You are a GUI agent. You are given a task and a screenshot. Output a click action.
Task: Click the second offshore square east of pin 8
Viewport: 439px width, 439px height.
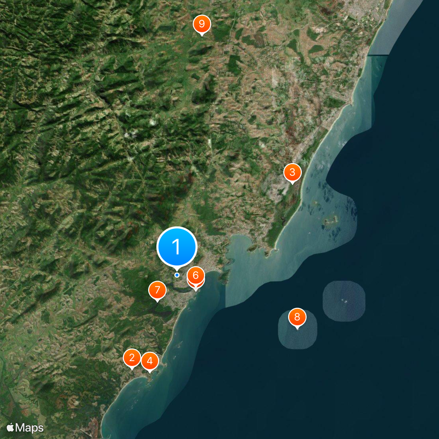coord(343,299)
